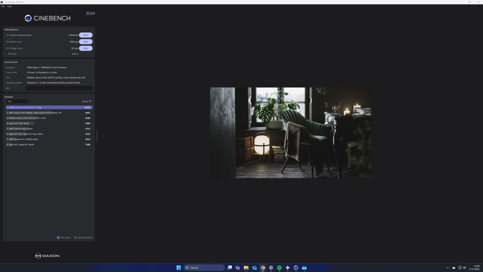Select AMD Radeon Pro 5500M ranking row
The width and height of the screenshot is (483, 272).
[x=49, y=139]
